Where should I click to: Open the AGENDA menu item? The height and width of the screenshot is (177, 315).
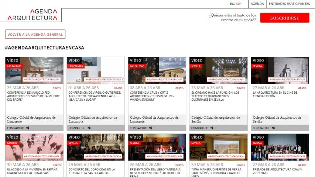point(257,4)
